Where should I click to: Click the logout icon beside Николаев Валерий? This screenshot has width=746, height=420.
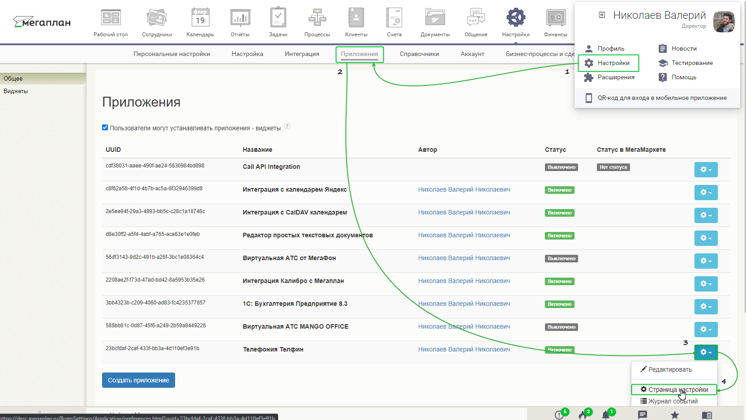pyautogui.click(x=602, y=15)
